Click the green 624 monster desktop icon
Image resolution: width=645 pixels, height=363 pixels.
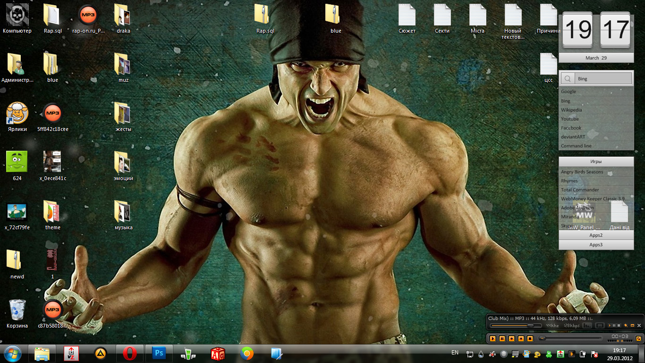(x=17, y=162)
